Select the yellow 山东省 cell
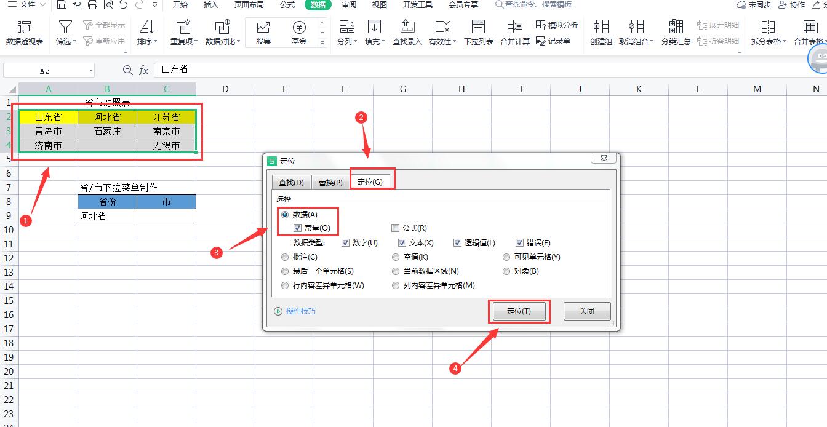Screen dimensions: 827x427 point(48,117)
